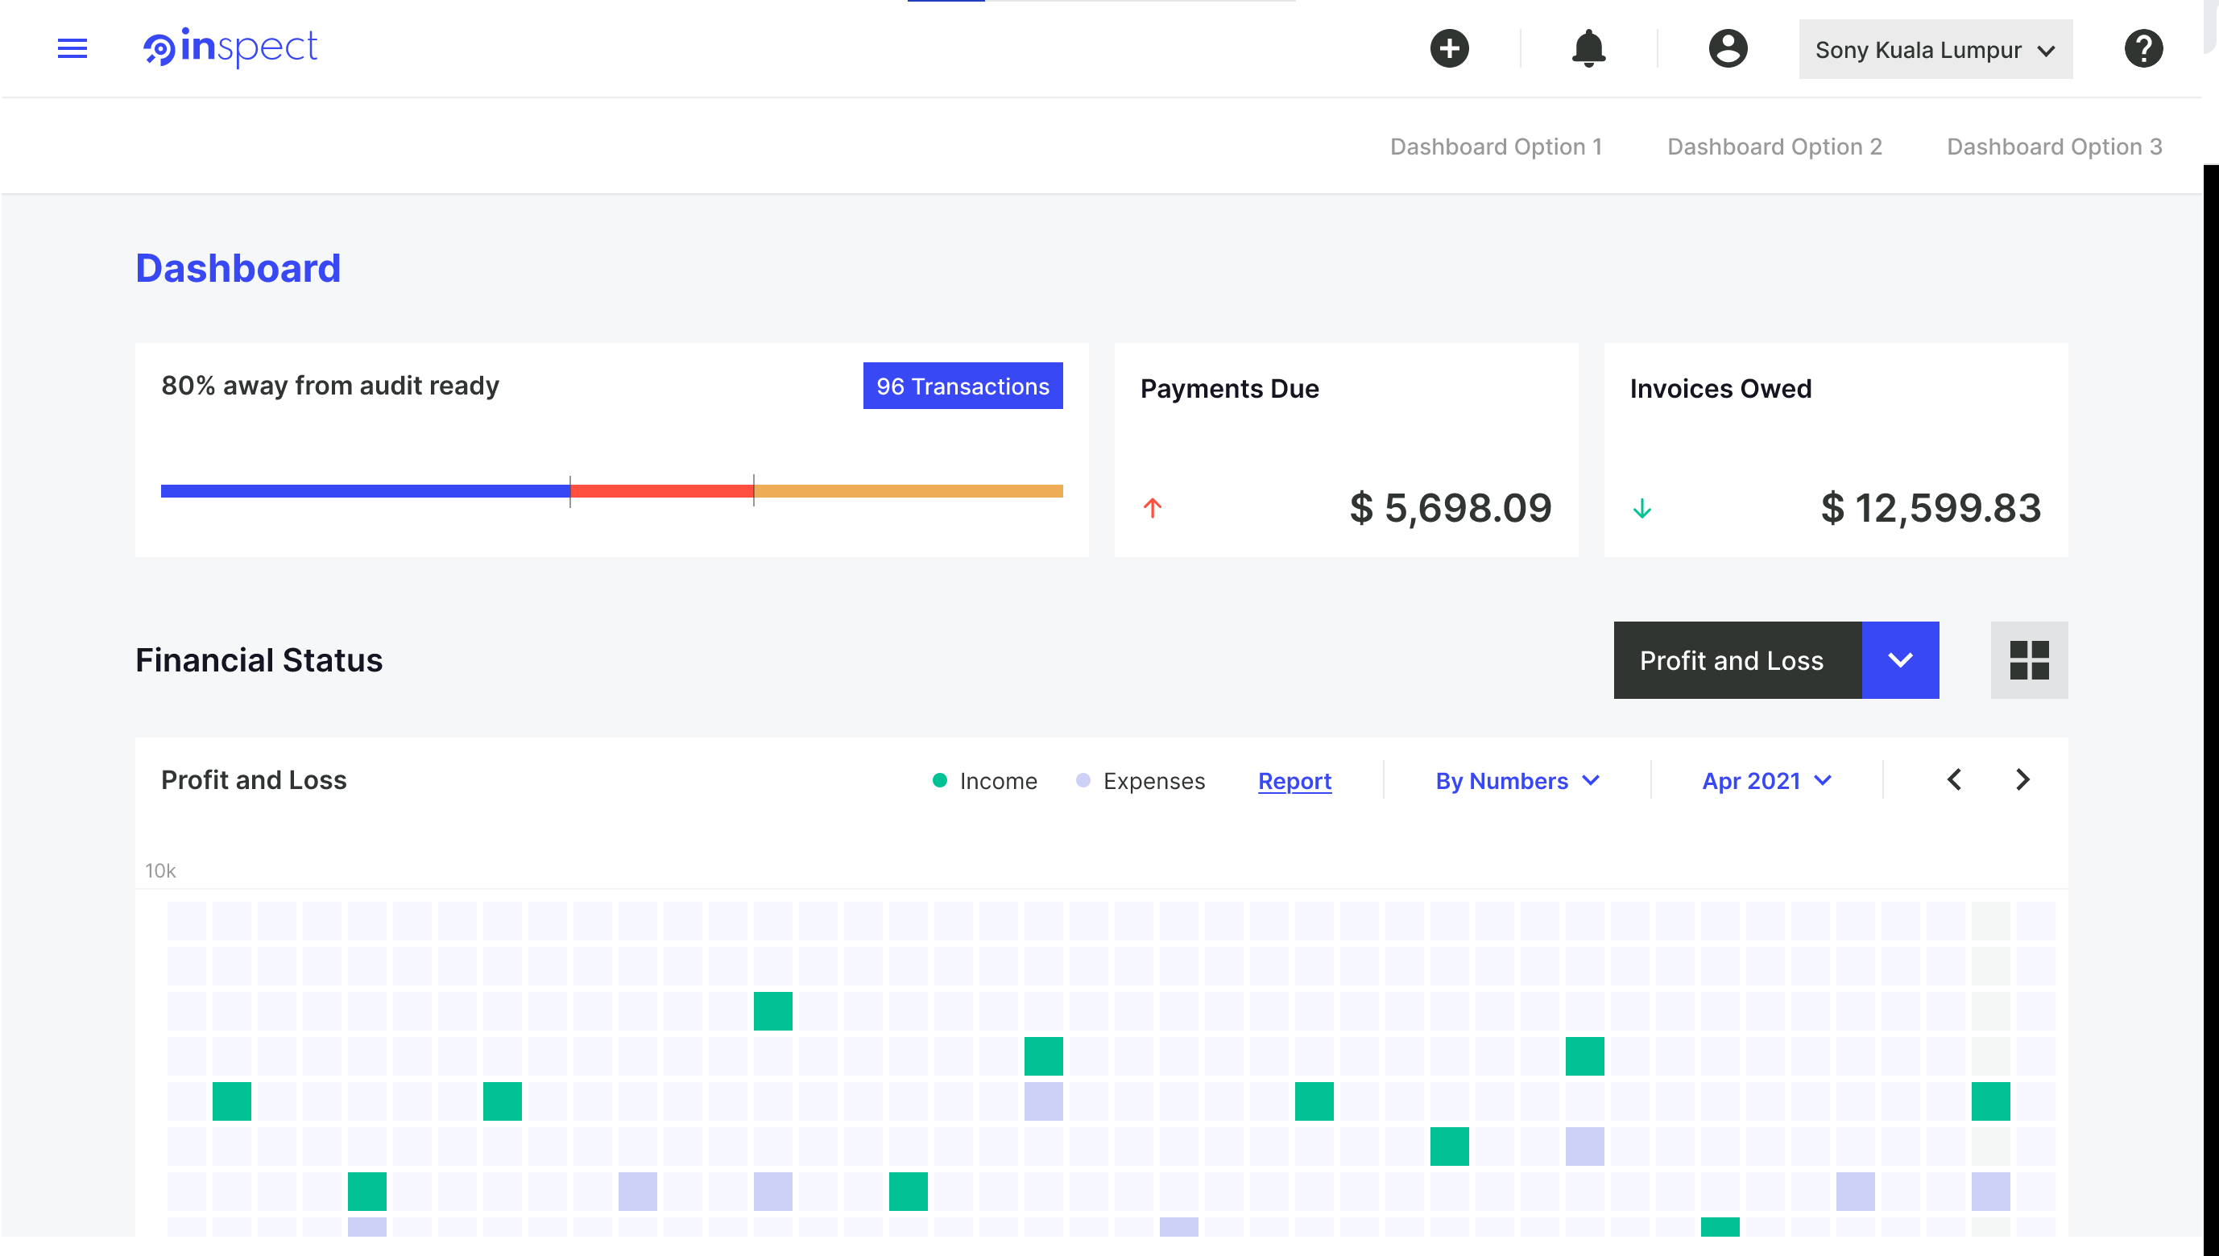Switch to Dashboard Option 3 tab
The width and height of the screenshot is (2219, 1256).
pos(2054,147)
